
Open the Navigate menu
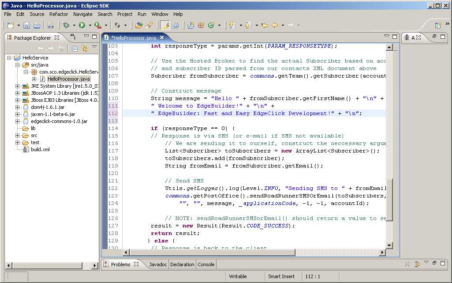click(83, 14)
